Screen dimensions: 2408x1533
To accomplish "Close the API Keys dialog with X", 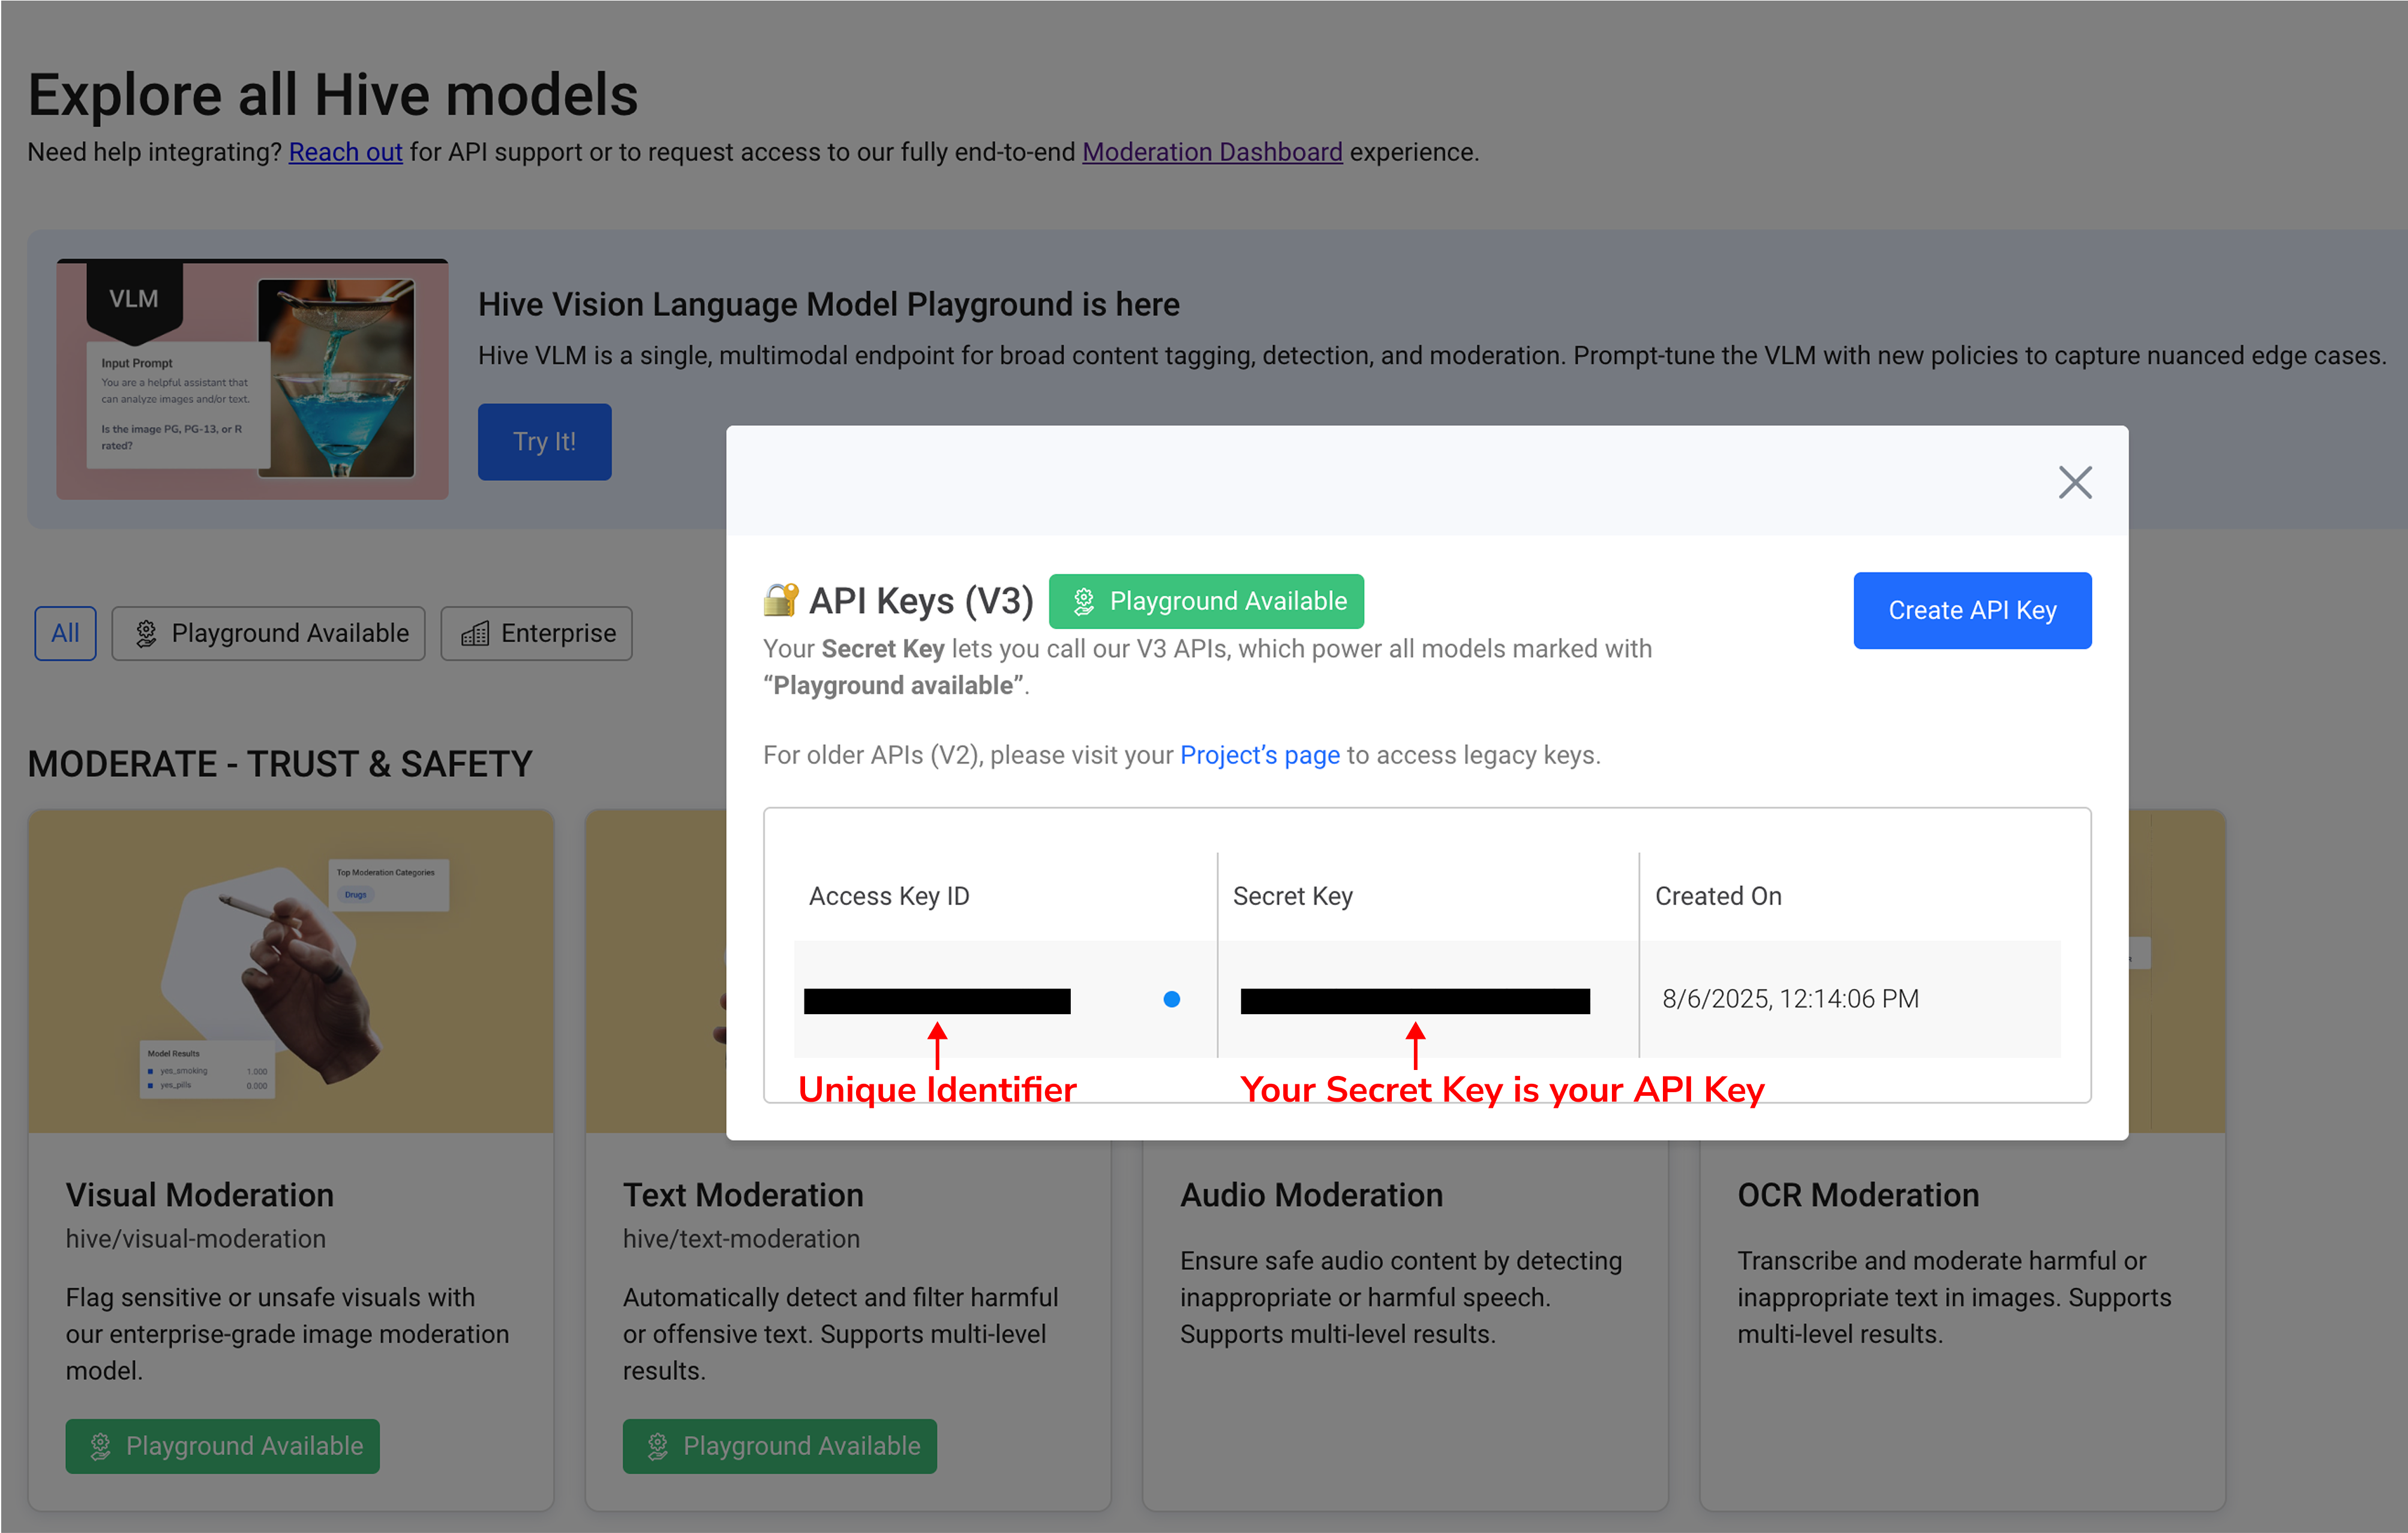I will [2075, 482].
